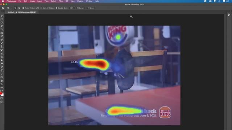Select the Gradient tool
The image size is (232, 130).
2,57
